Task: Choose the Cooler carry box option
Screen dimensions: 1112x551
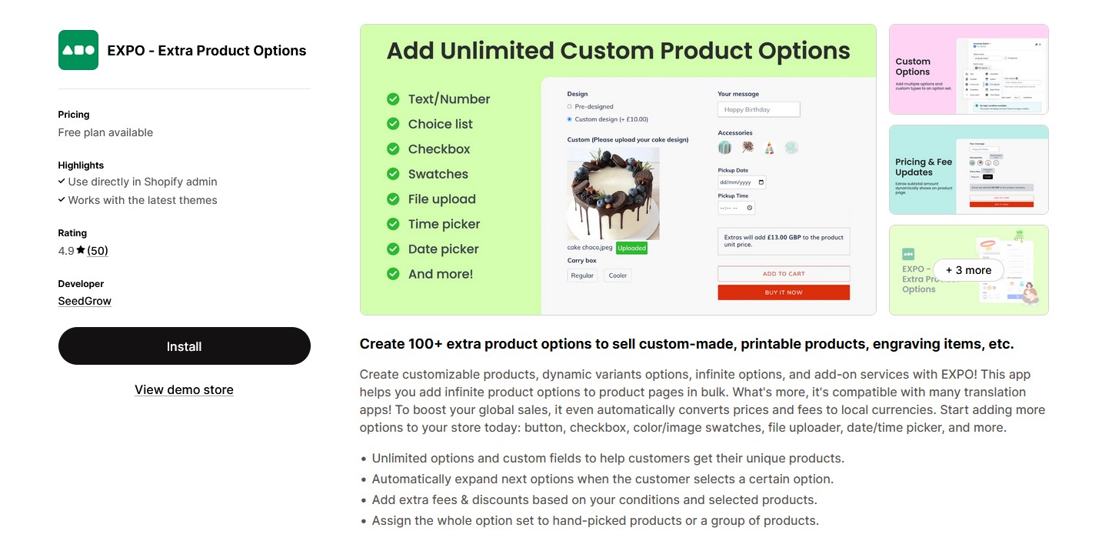Action: click(618, 275)
